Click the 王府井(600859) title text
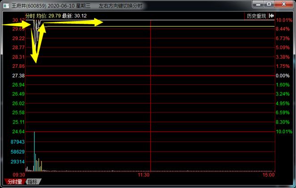 27,5
